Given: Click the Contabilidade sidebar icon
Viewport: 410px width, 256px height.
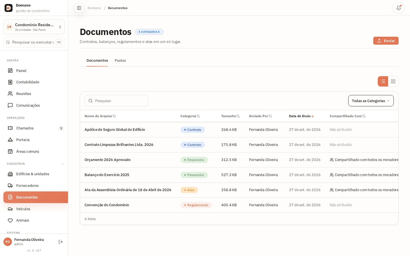Looking at the screenshot, I should click(10, 82).
